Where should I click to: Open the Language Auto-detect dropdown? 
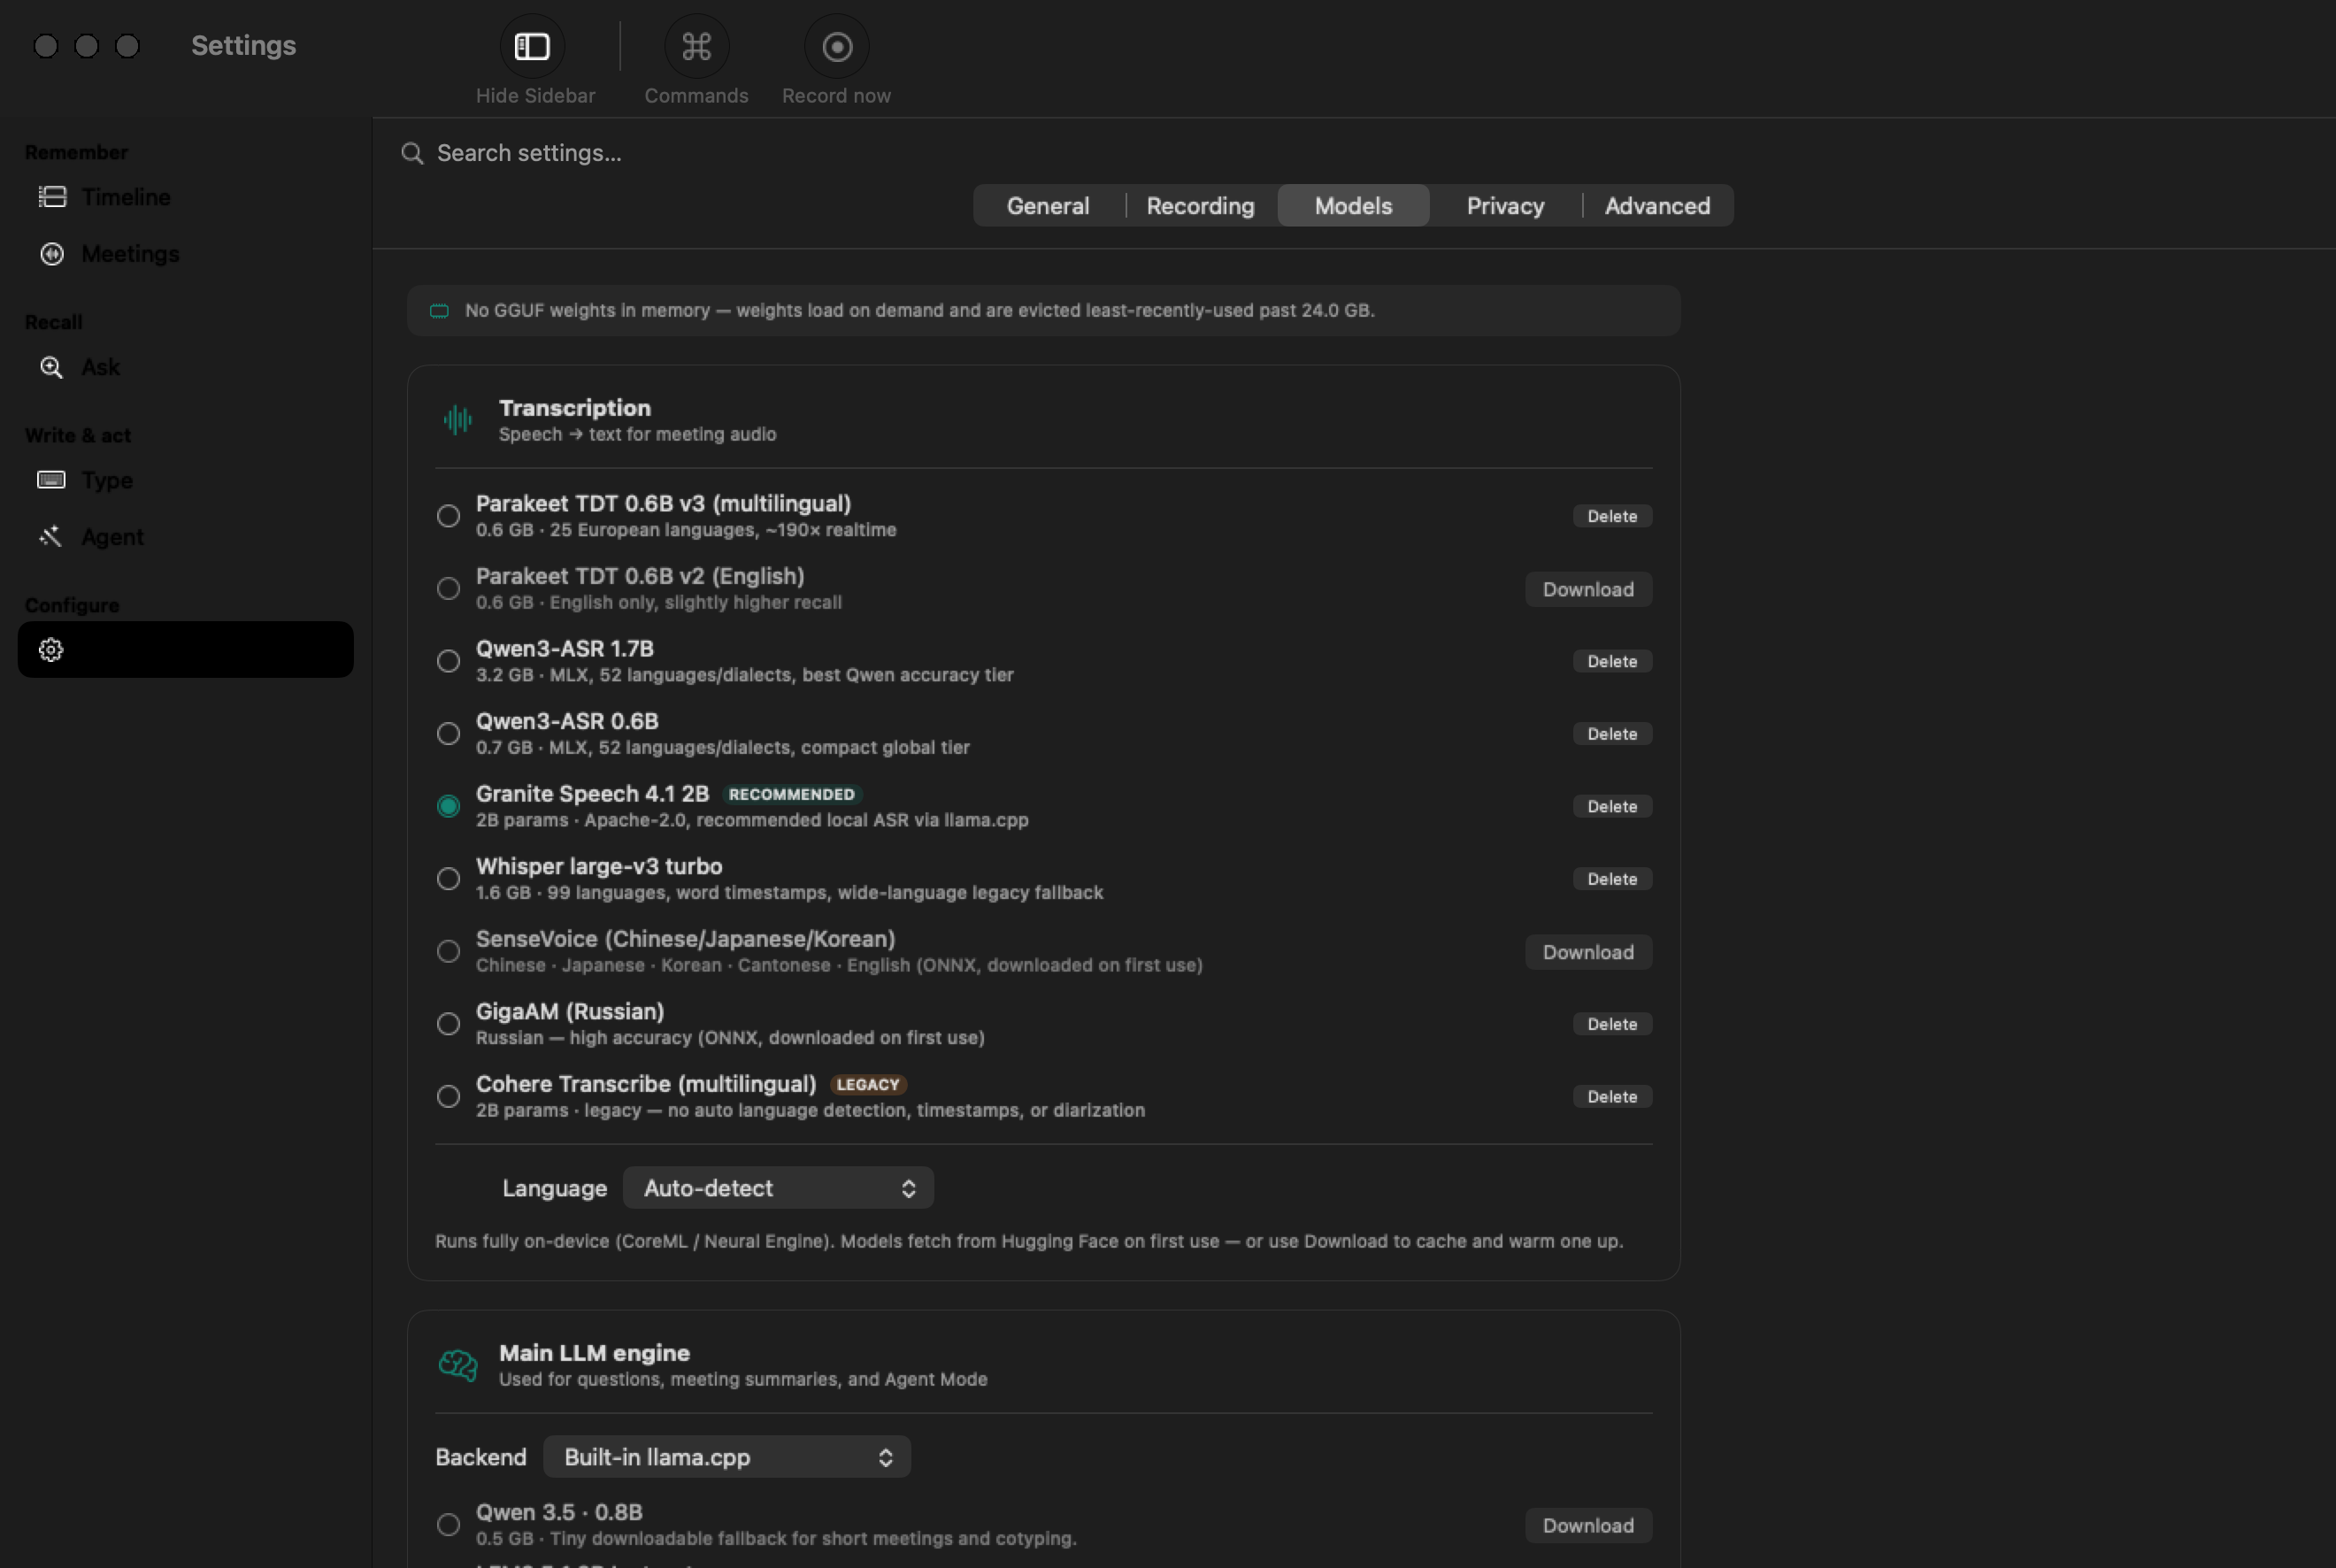point(778,1188)
